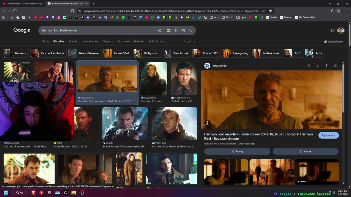This screenshot has width=351, height=197.
Task: Open the Telegram bookmark icon
Action: (158, 17)
